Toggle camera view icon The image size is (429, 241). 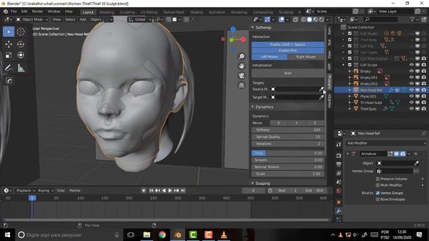(x=241, y=76)
